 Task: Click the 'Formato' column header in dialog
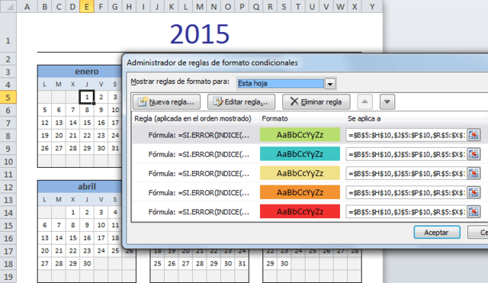[274, 119]
